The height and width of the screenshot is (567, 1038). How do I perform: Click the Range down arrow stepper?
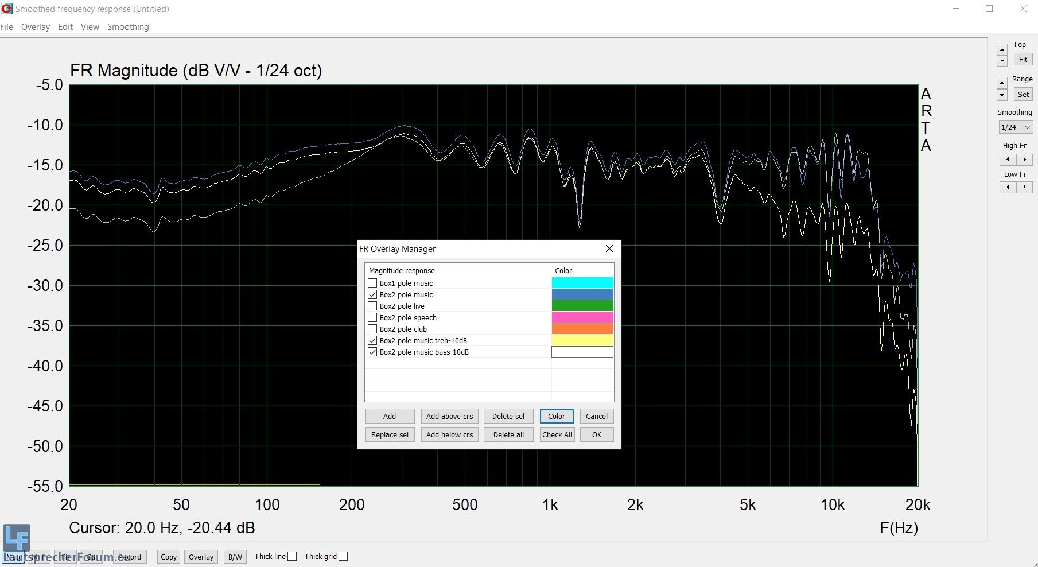[1002, 95]
